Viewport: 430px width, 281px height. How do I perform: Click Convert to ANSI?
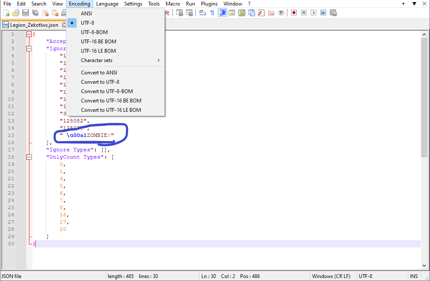[x=99, y=73]
